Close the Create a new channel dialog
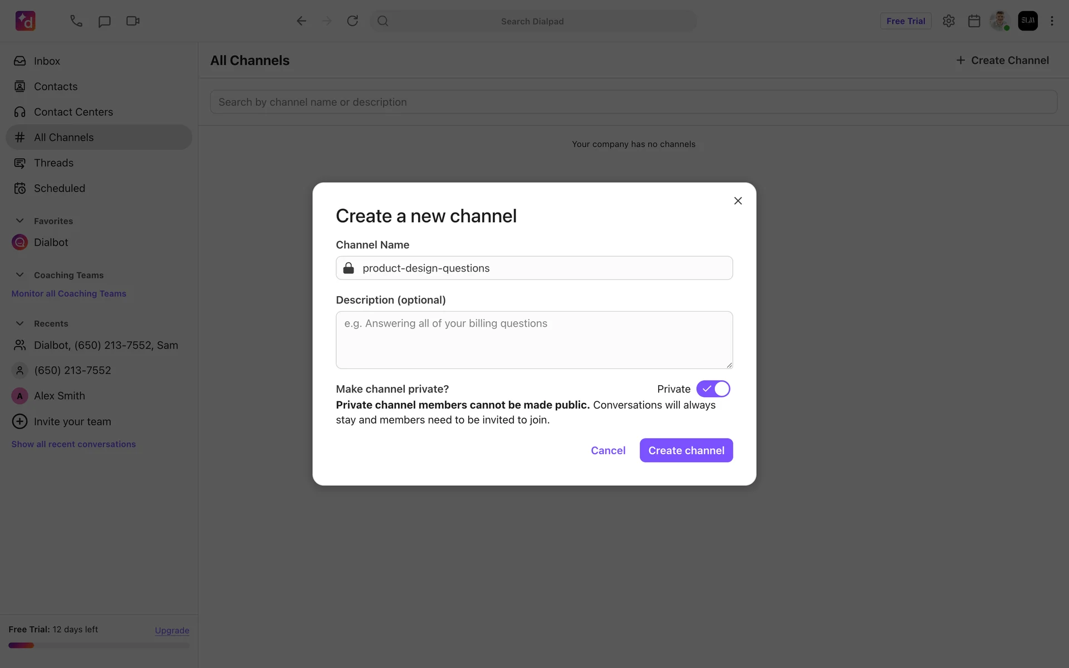The width and height of the screenshot is (1069, 668). pyautogui.click(x=738, y=201)
